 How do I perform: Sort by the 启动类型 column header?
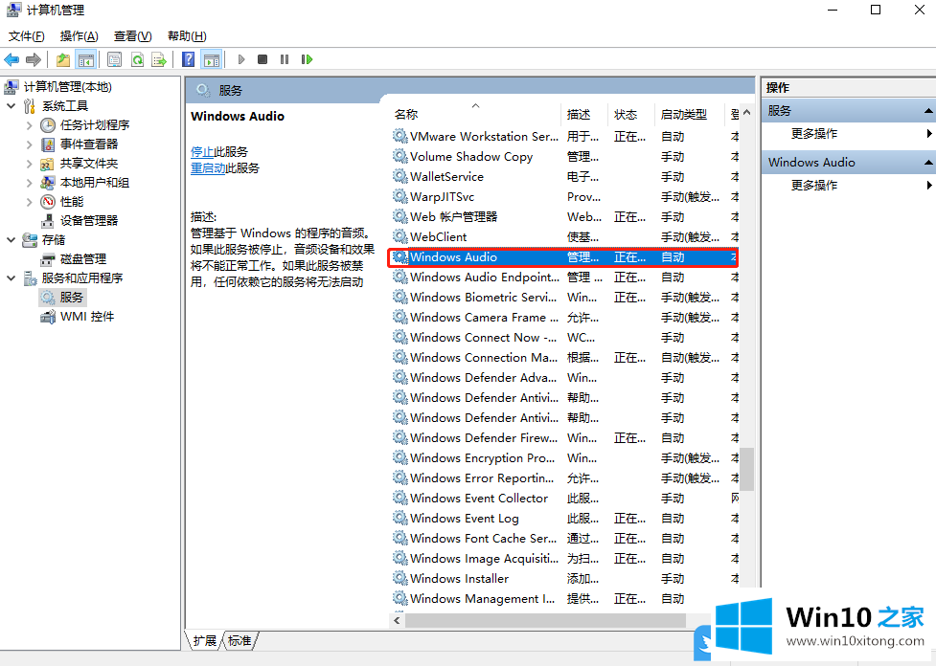click(x=690, y=114)
